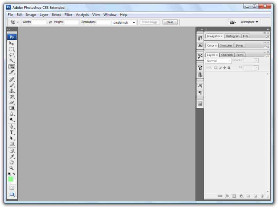Open the Actions panel icon
Screen dimensions: 278x208
pyautogui.click(x=200, y=45)
